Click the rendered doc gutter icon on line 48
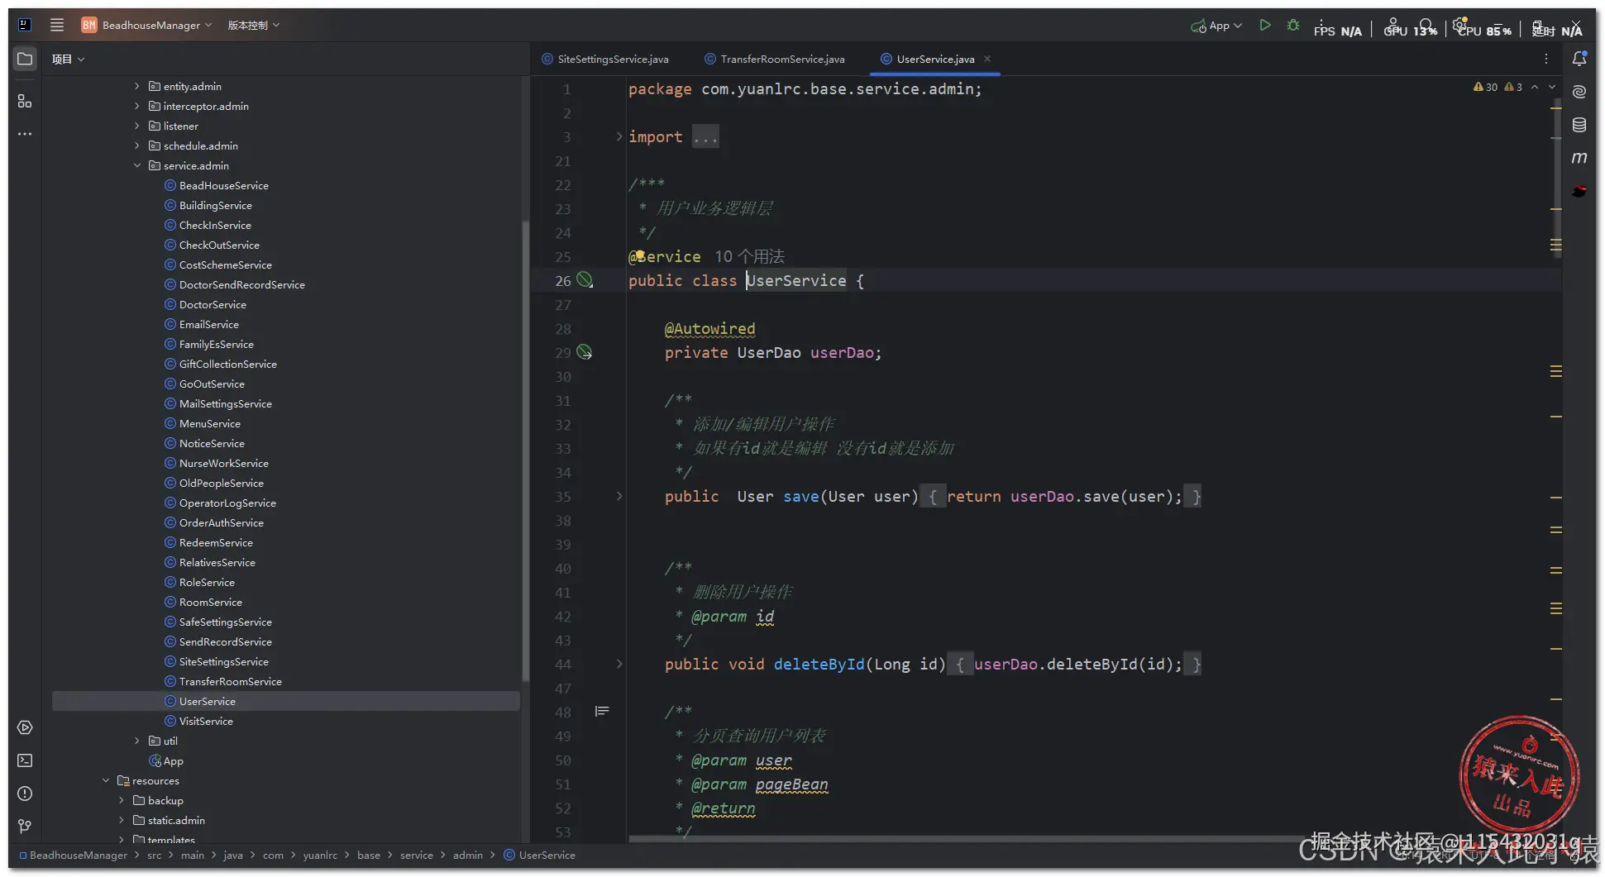1605x877 pixels. [602, 711]
